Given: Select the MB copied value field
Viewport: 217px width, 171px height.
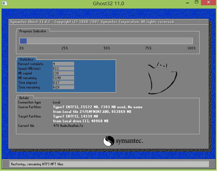Looking at the screenshot, I should pyautogui.click(x=63, y=73).
